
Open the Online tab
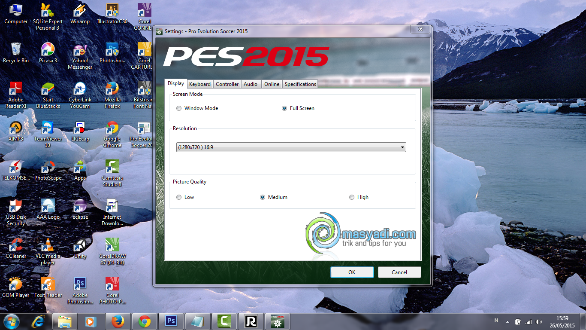click(x=272, y=84)
